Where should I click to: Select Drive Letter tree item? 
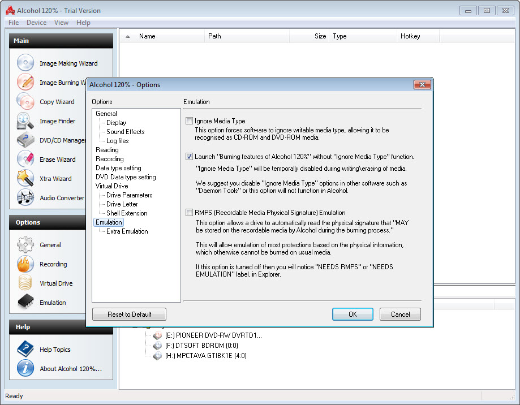pyautogui.click(x=122, y=204)
